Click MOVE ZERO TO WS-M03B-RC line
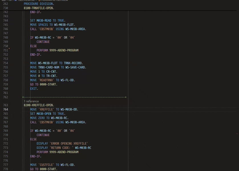The image size is (239, 171). pos(49,118)
